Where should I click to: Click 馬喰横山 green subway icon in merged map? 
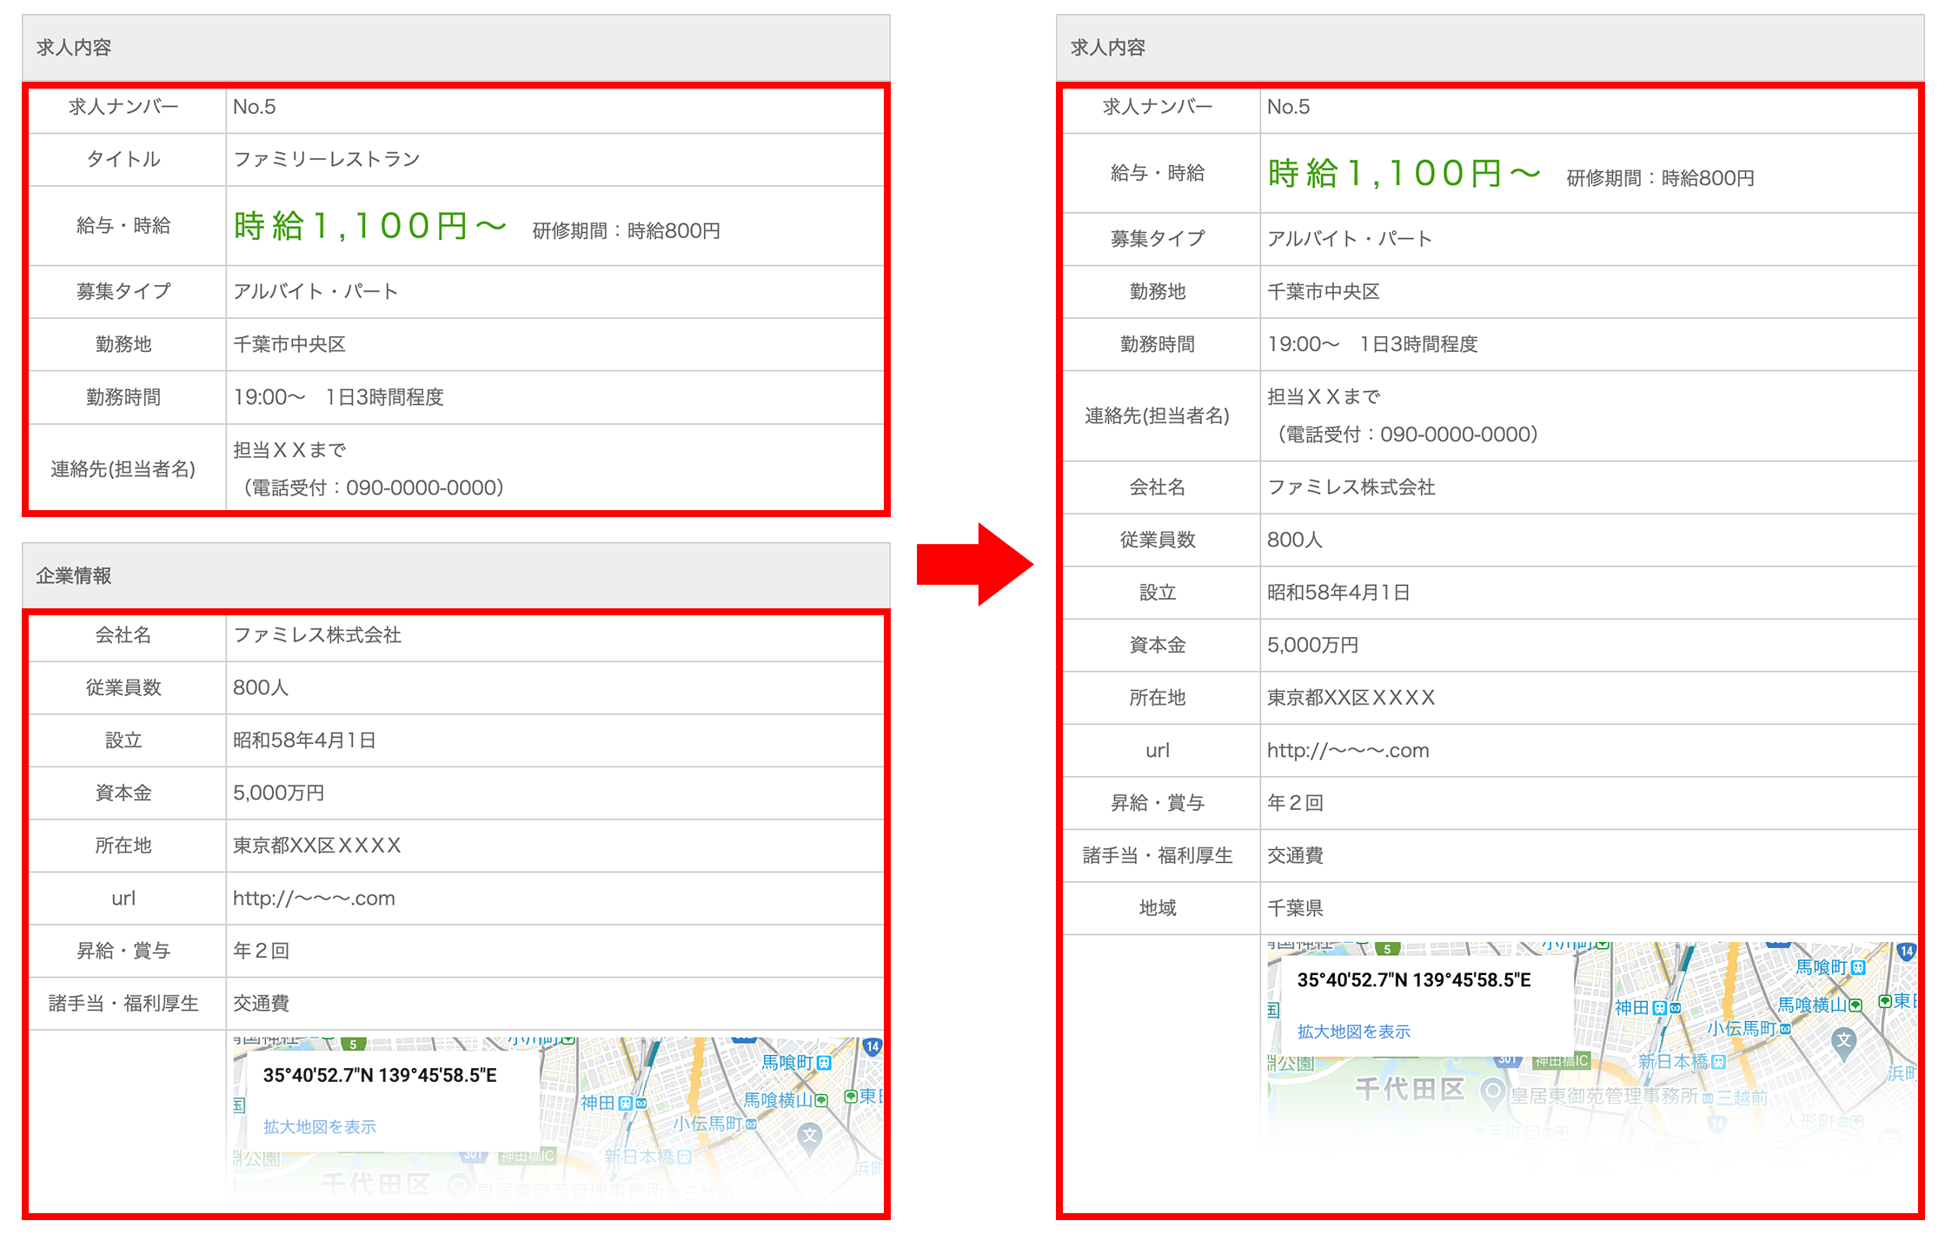(1855, 1005)
